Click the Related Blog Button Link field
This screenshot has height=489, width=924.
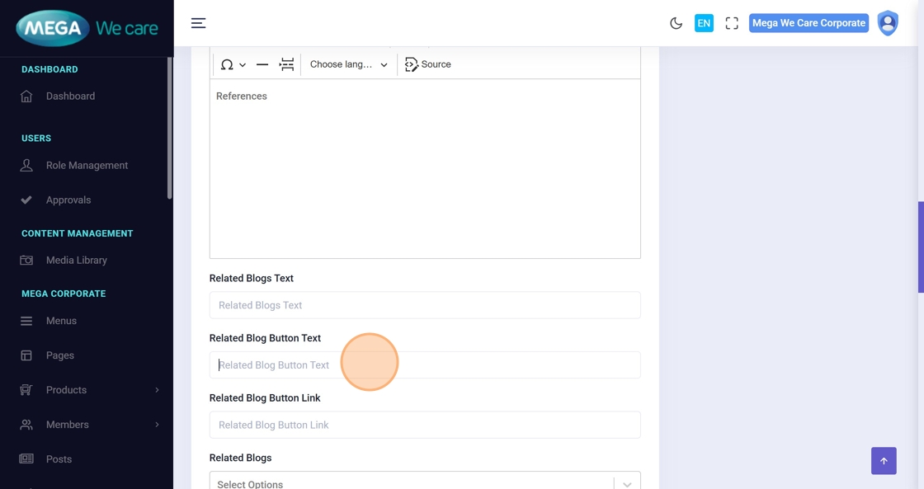(x=425, y=425)
